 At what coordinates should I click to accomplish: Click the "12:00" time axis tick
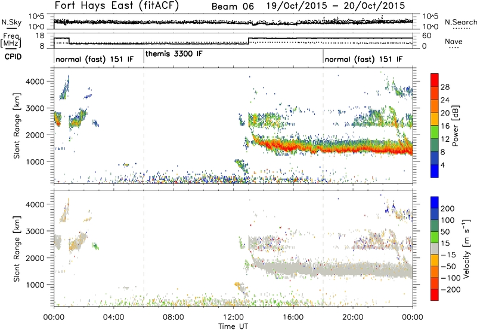[233, 317]
